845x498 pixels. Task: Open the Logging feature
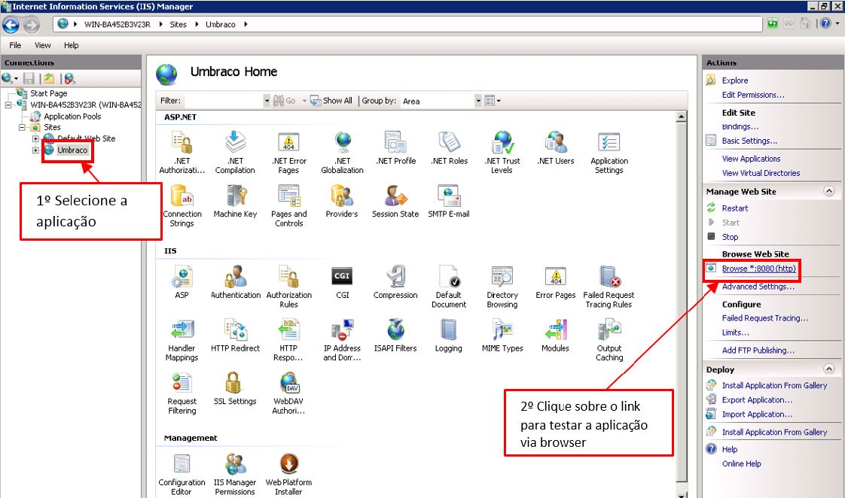[448, 336]
